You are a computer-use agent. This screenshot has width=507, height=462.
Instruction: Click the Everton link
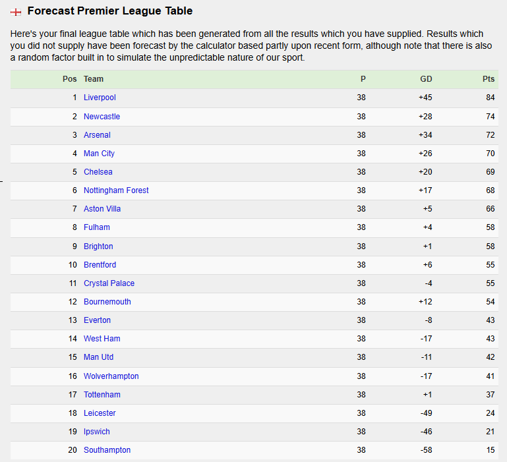98,320
